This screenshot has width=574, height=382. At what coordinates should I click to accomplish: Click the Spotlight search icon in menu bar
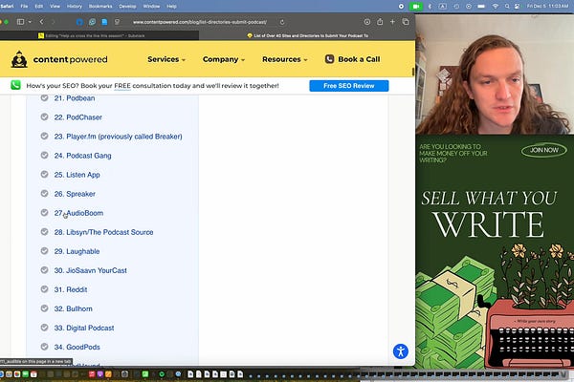click(x=507, y=7)
